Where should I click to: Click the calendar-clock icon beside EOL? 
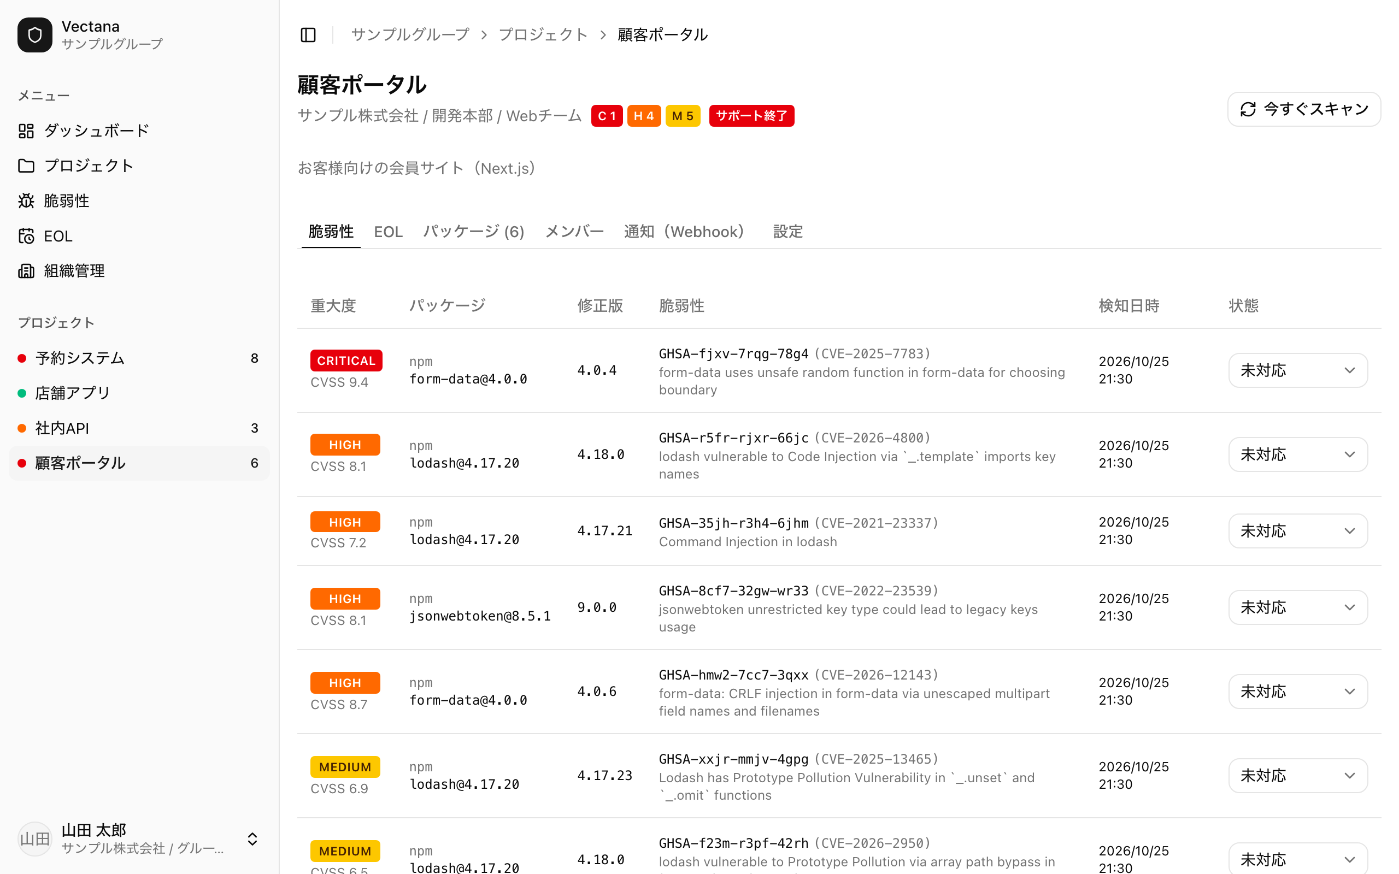(26, 236)
